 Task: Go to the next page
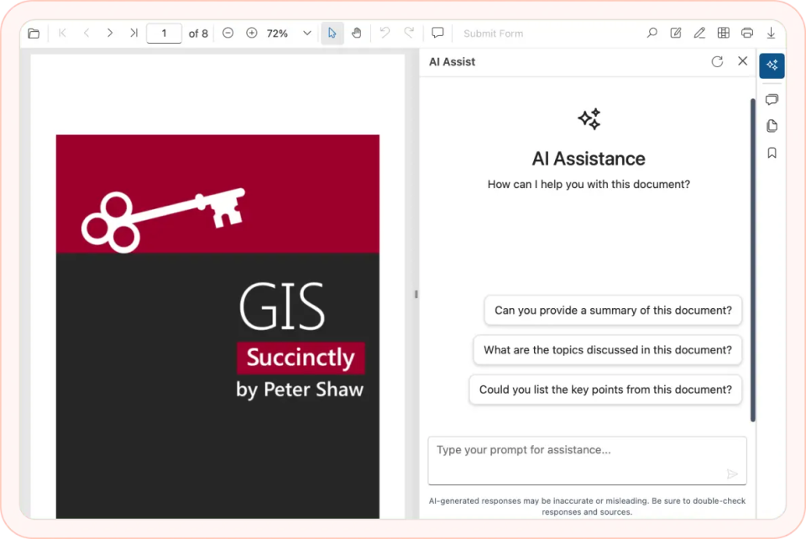pos(109,33)
